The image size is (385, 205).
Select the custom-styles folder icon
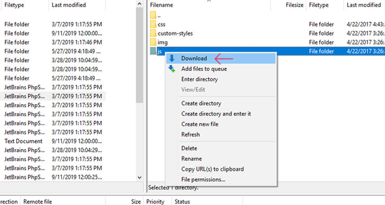click(x=153, y=33)
